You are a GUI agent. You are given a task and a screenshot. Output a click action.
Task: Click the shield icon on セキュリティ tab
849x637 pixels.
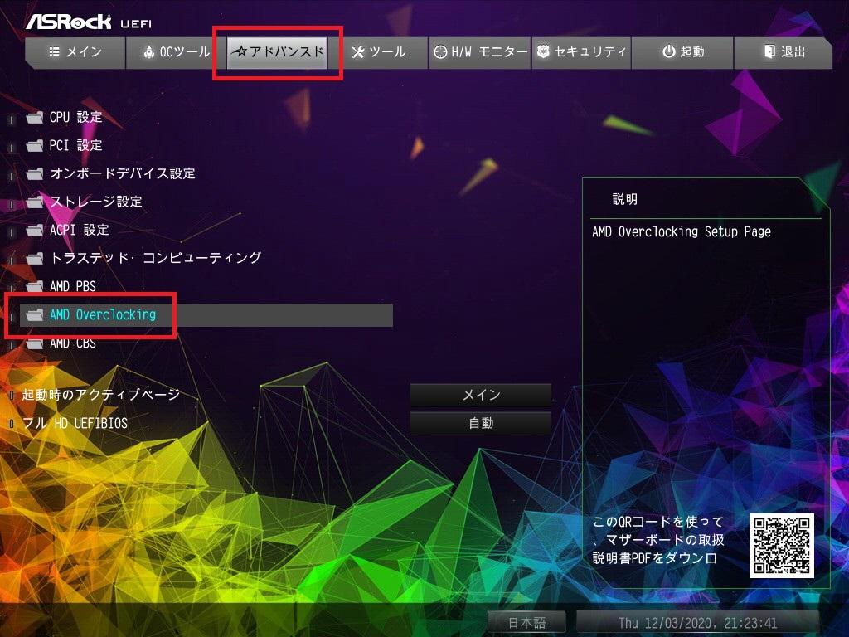(543, 51)
